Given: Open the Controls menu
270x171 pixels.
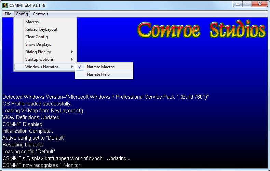Looking at the screenshot, I should click(x=40, y=14).
